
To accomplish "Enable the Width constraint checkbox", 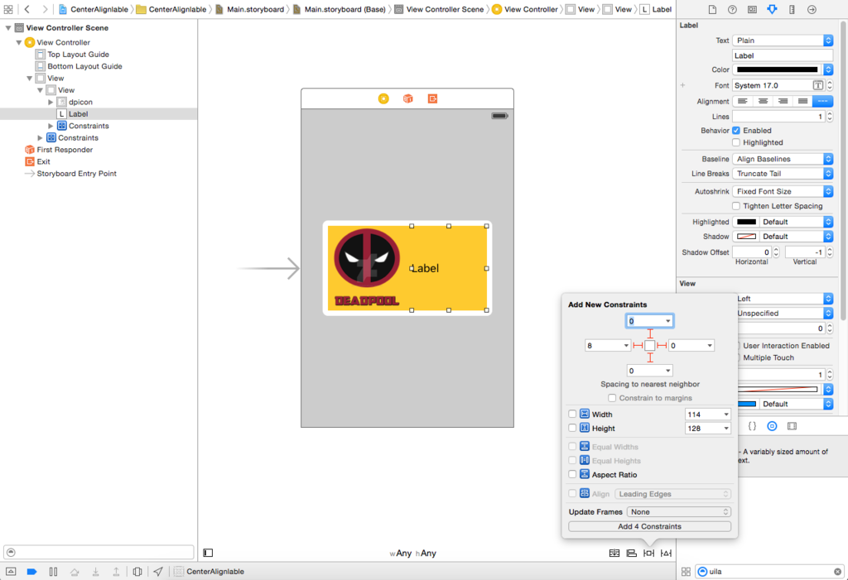I will point(572,414).
